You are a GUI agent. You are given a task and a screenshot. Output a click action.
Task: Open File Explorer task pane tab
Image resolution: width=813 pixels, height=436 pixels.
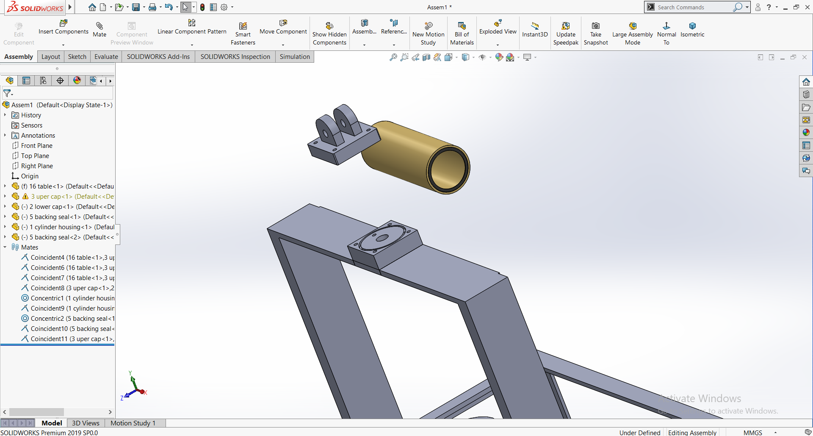(806, 107)
